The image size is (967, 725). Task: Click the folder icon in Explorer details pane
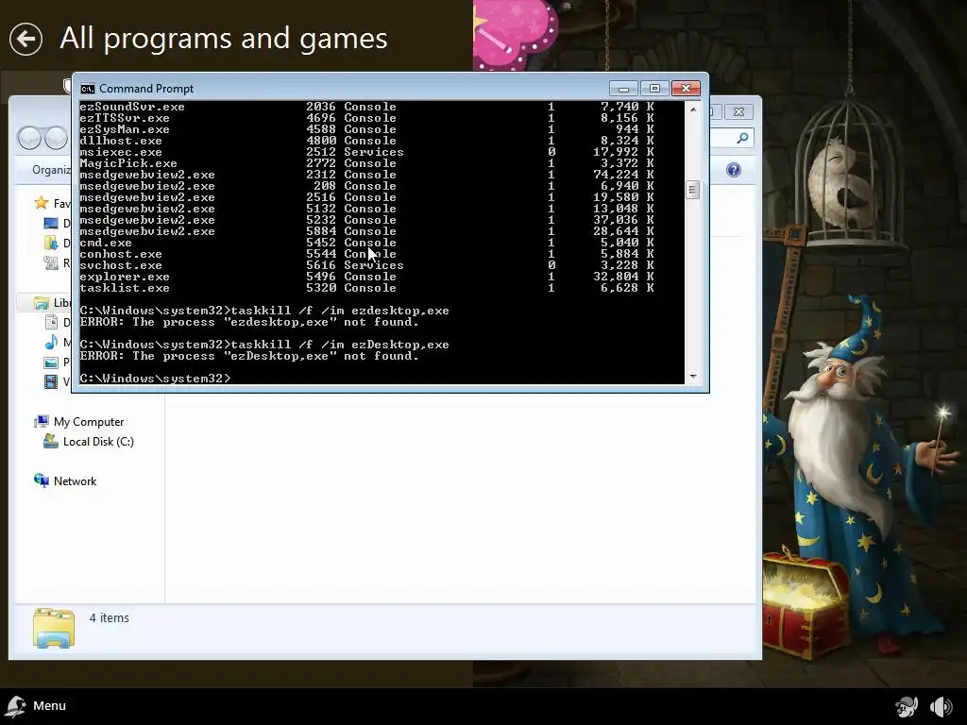point(54,628)
